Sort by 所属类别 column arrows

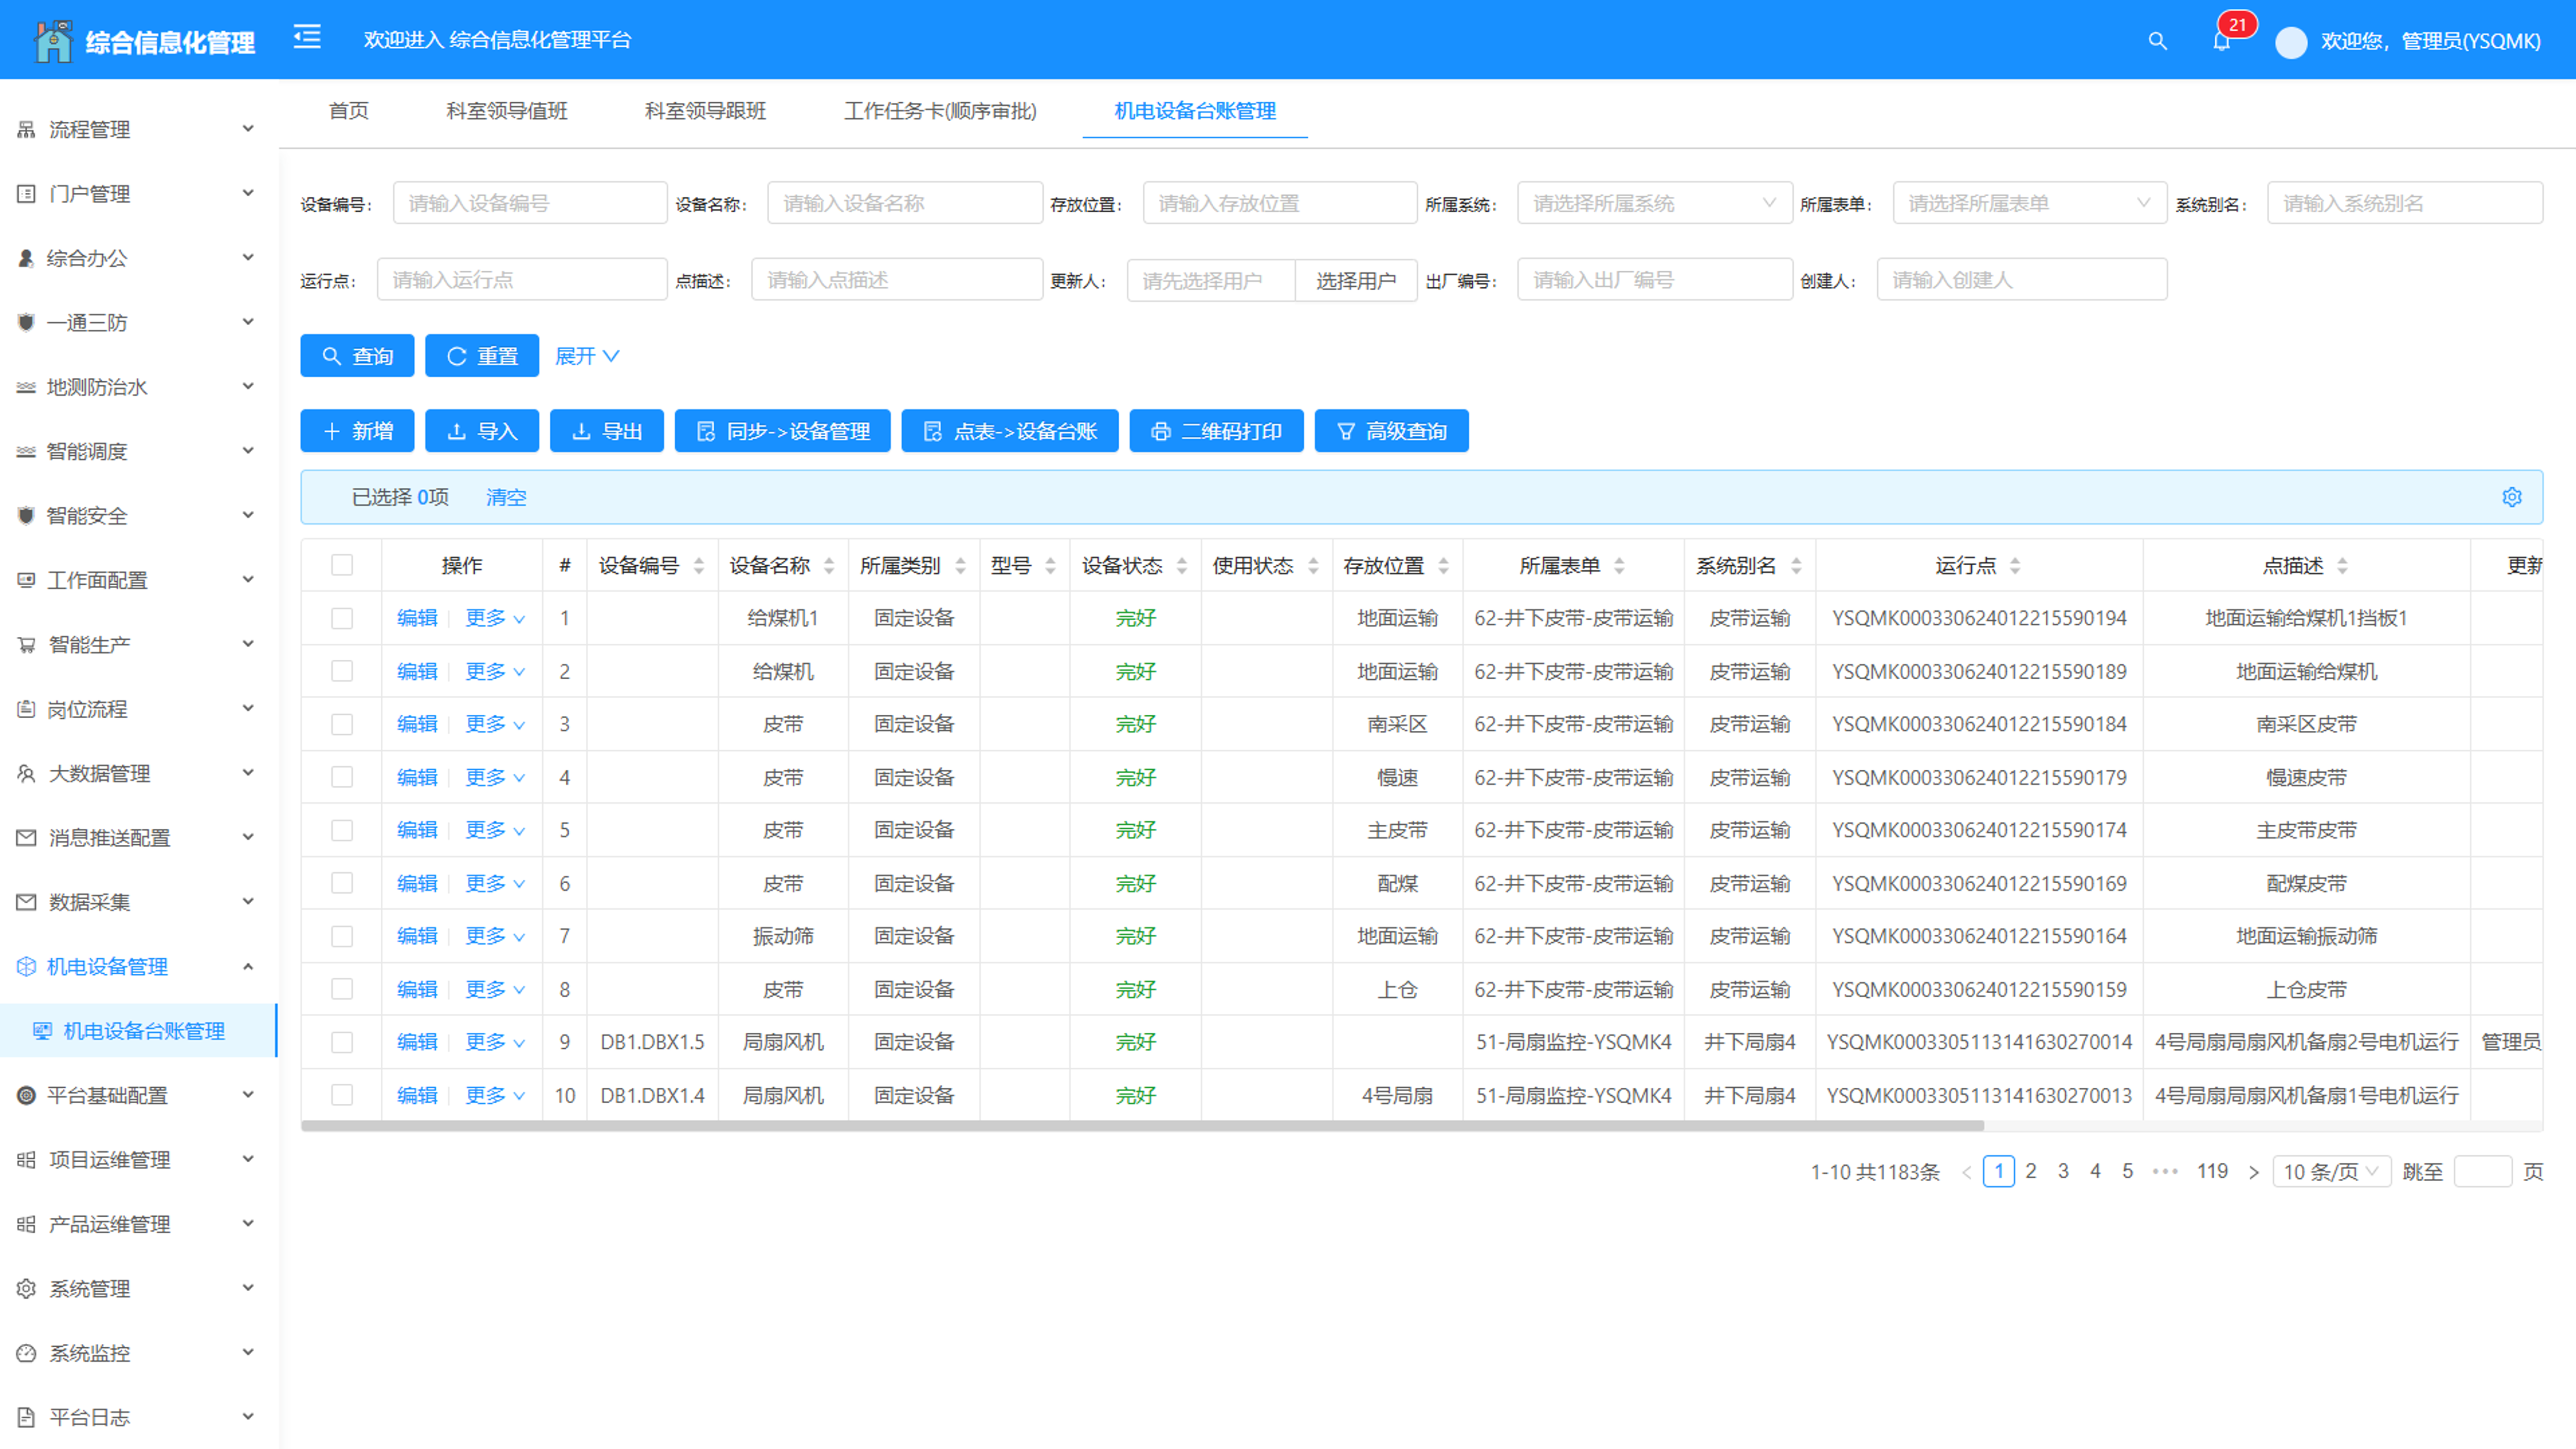tap(960, 566)
